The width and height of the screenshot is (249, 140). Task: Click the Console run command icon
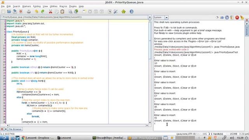[x=217, y=17]
